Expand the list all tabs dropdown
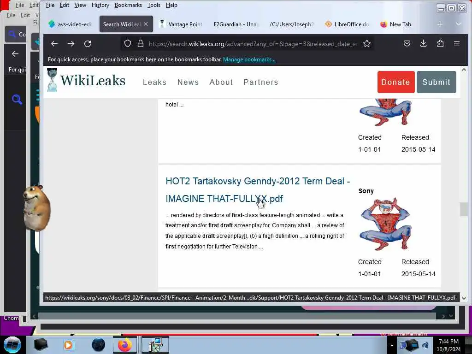Image resolution: width=472 pixels, height=354 pixels. 458,24
